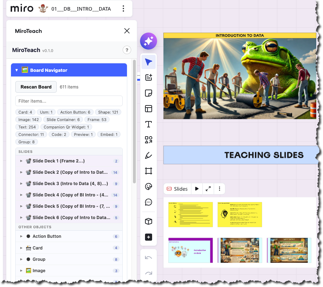The height and width of the screenshot is (287, 323).
Task: Open board options three-dot menu
Action: click(123, 8)
